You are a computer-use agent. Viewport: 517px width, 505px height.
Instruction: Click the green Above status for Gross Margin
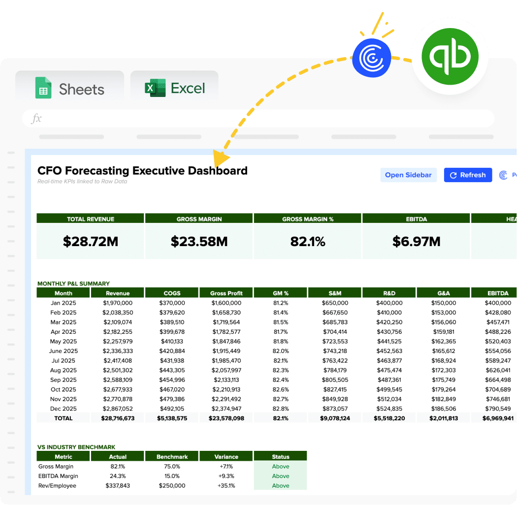click(280, 466)
